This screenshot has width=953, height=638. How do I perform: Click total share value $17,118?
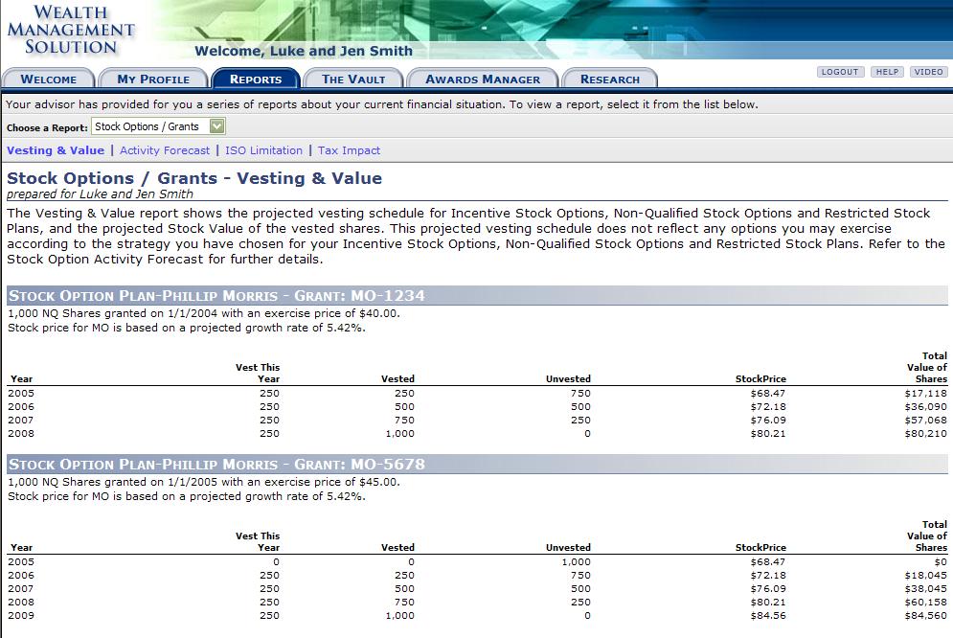point(925,394)
